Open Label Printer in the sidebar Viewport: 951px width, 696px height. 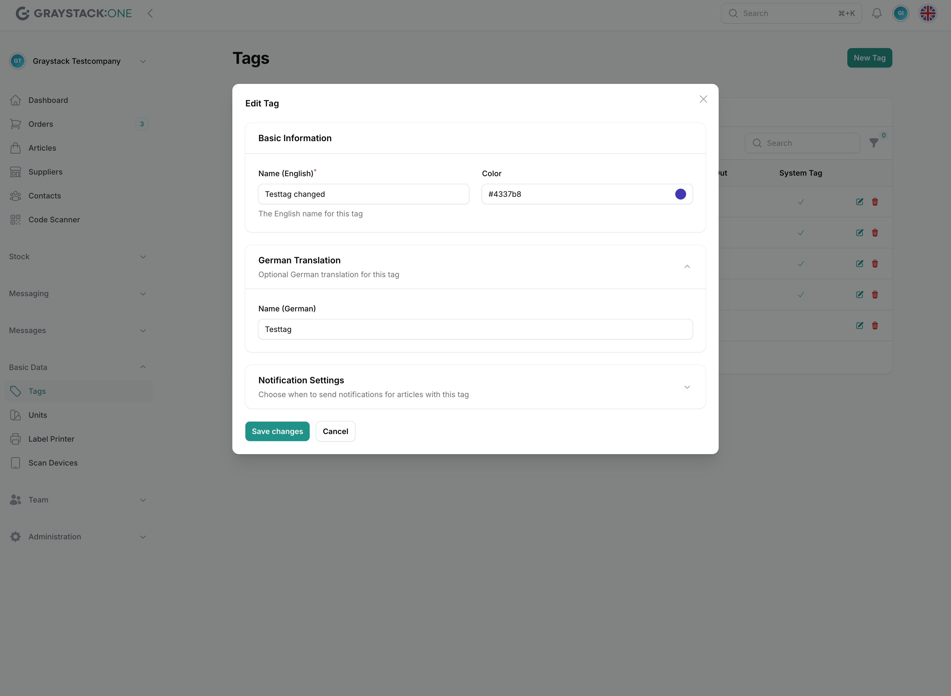(51, 439)
